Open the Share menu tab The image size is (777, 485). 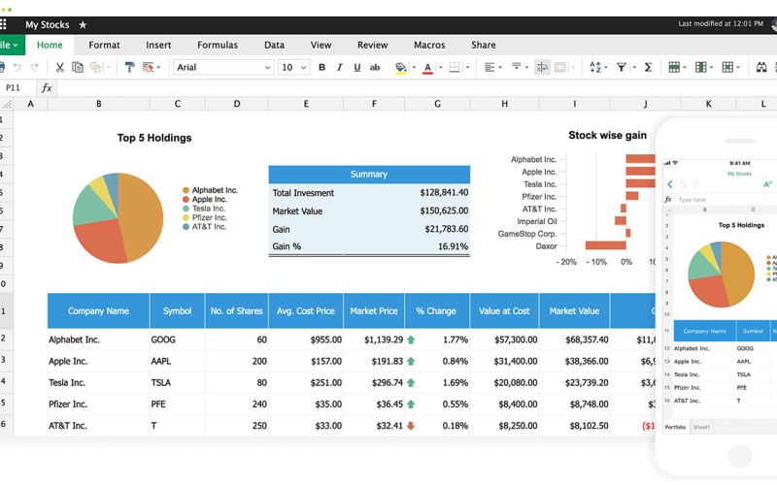tap(484, 45)
